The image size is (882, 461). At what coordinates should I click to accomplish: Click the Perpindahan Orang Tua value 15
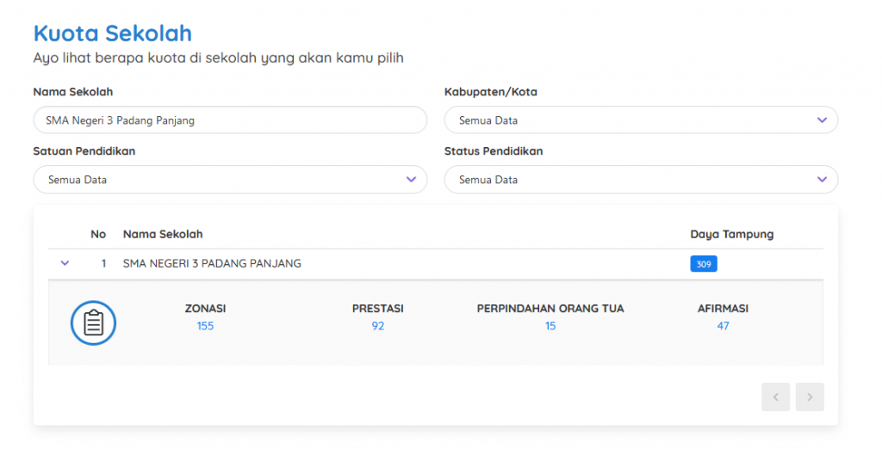pyautogui.click(x=550, y=326)
